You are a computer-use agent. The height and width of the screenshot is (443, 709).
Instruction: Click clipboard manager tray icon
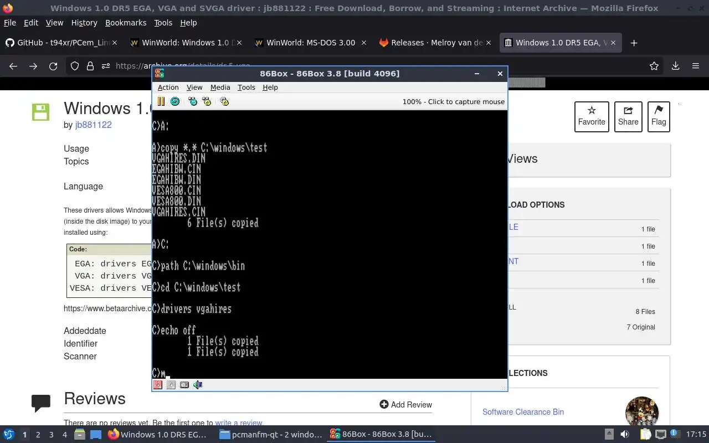pos(646,435)
